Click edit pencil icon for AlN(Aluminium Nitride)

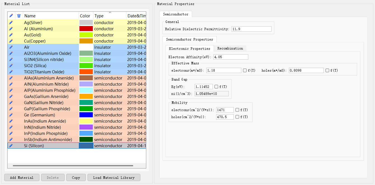[11, 84]
